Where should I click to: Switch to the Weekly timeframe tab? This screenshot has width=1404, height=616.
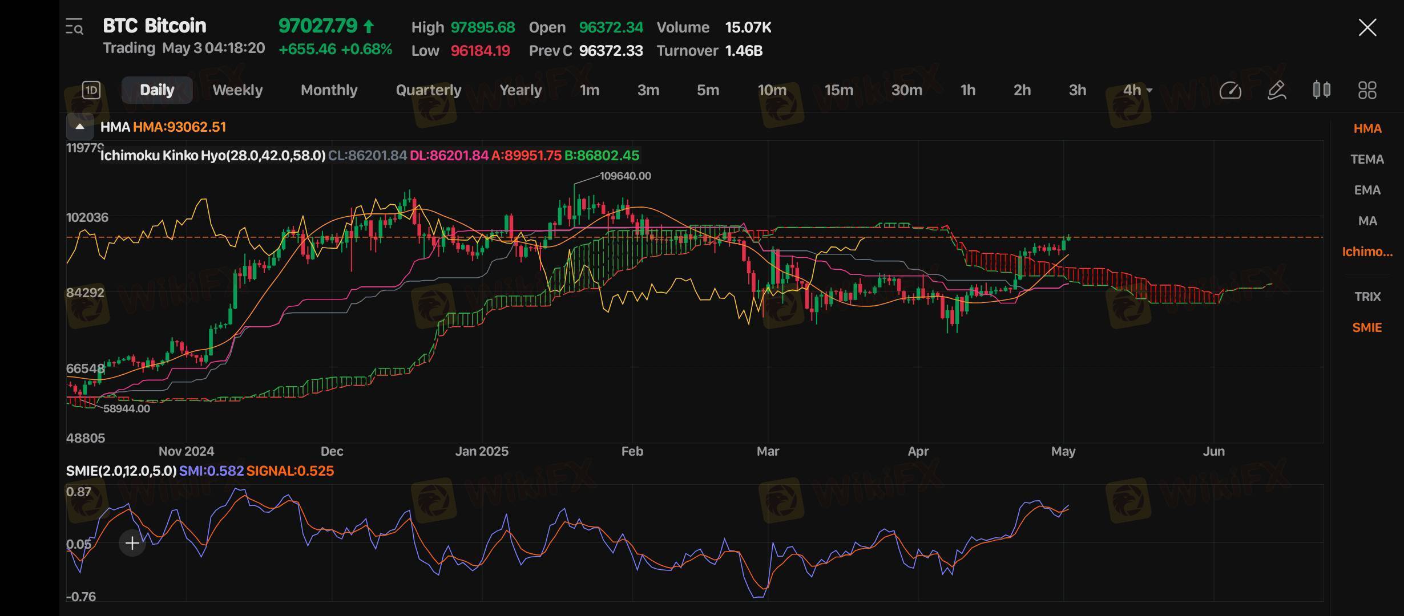[x=237, y=90]
